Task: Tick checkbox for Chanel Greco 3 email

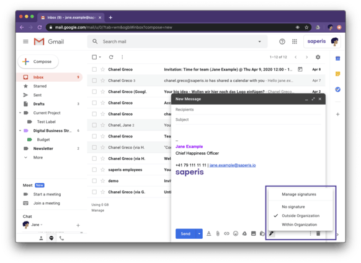Action: tap(94, 80)
